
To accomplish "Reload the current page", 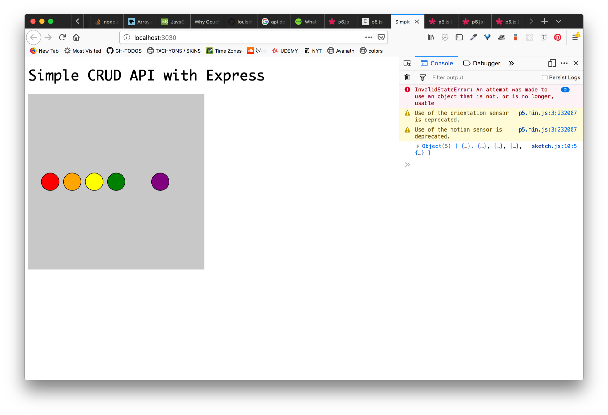I will (x=62, y=38).
